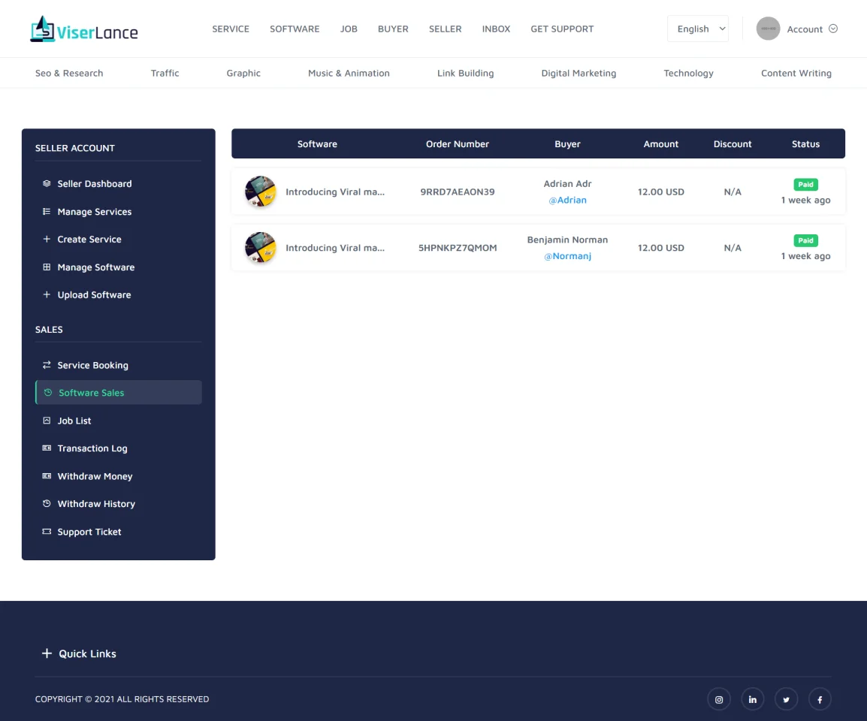The image size is (867, 721).
Task: Click the Manage Services list icon
Action: pos(47,211)
